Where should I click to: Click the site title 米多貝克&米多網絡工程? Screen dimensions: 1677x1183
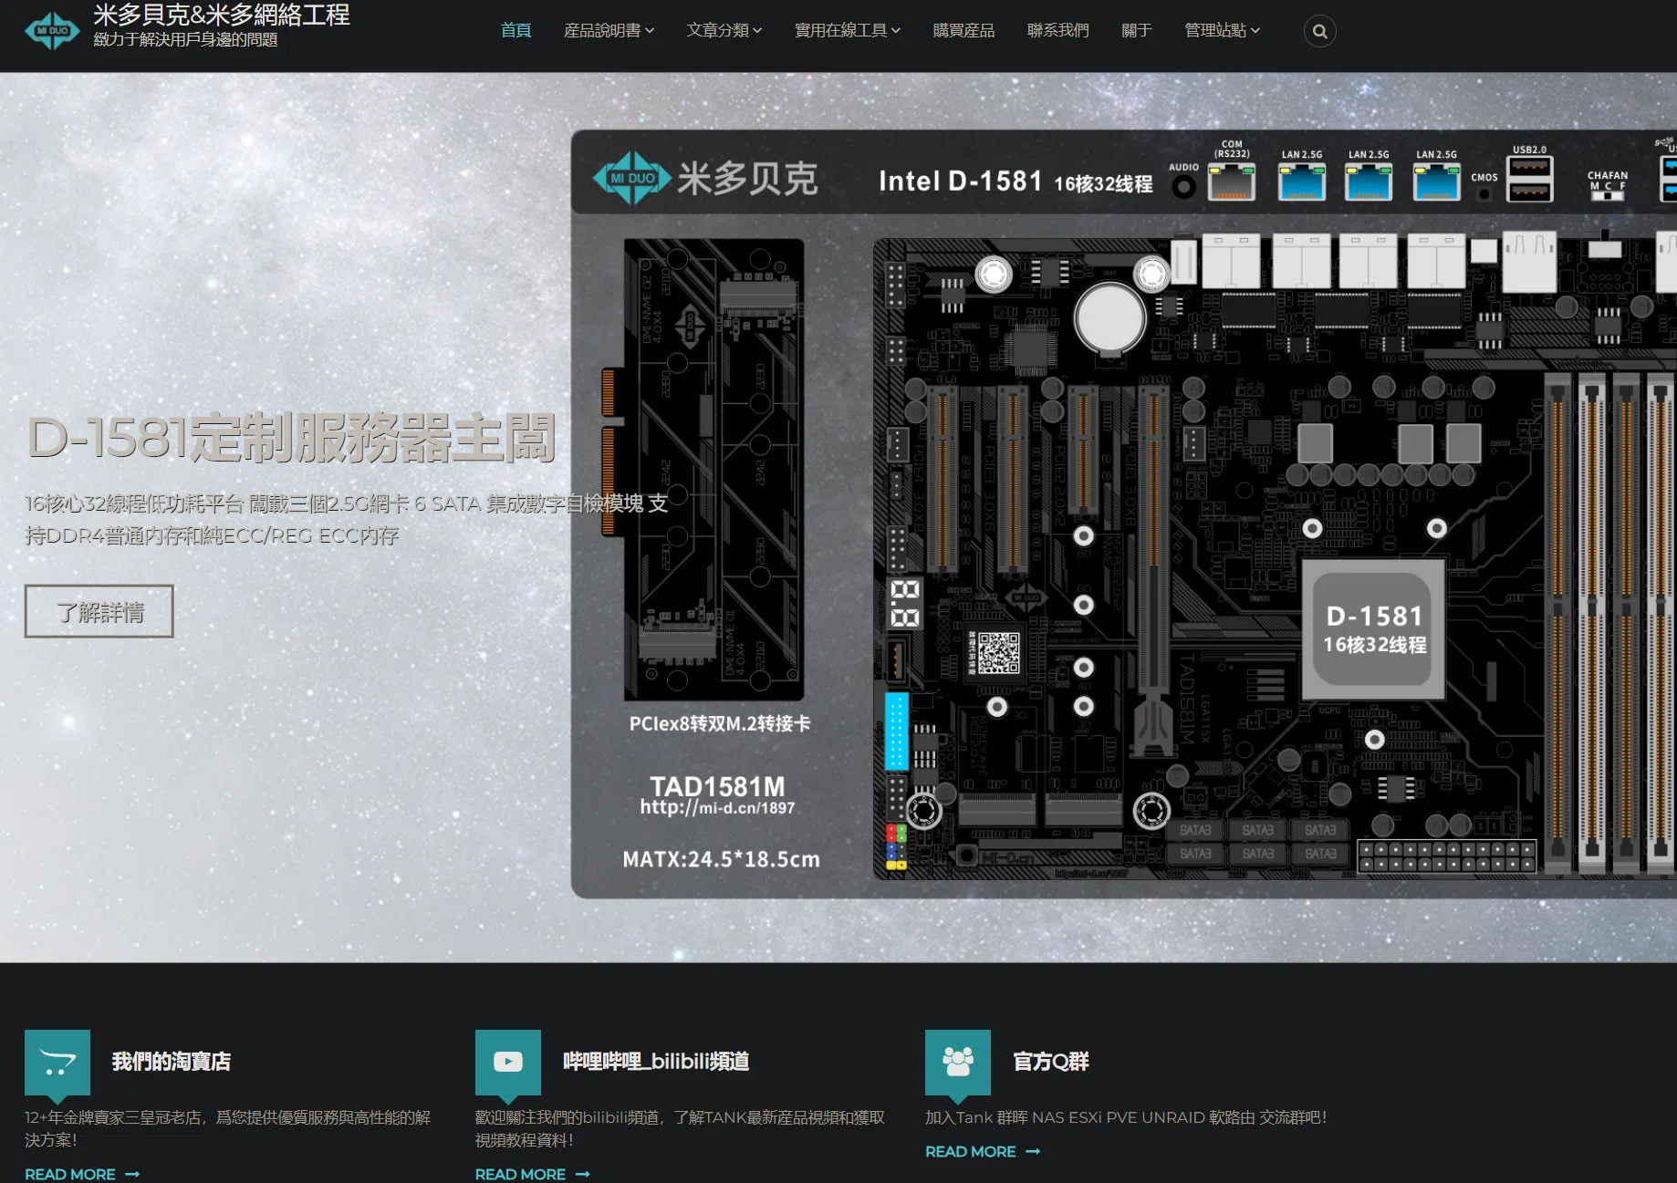pos(222,15)
